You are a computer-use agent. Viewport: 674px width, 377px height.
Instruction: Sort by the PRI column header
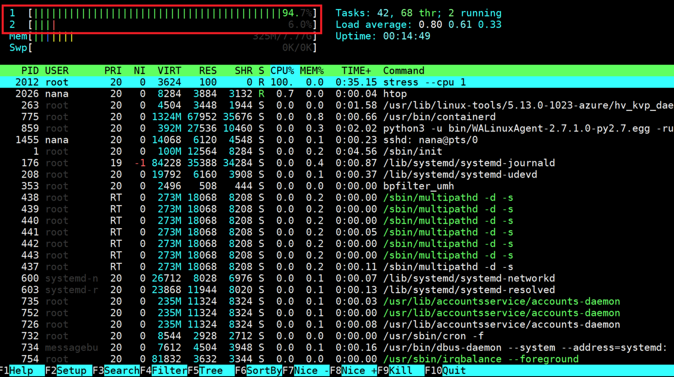pos(113,71)
